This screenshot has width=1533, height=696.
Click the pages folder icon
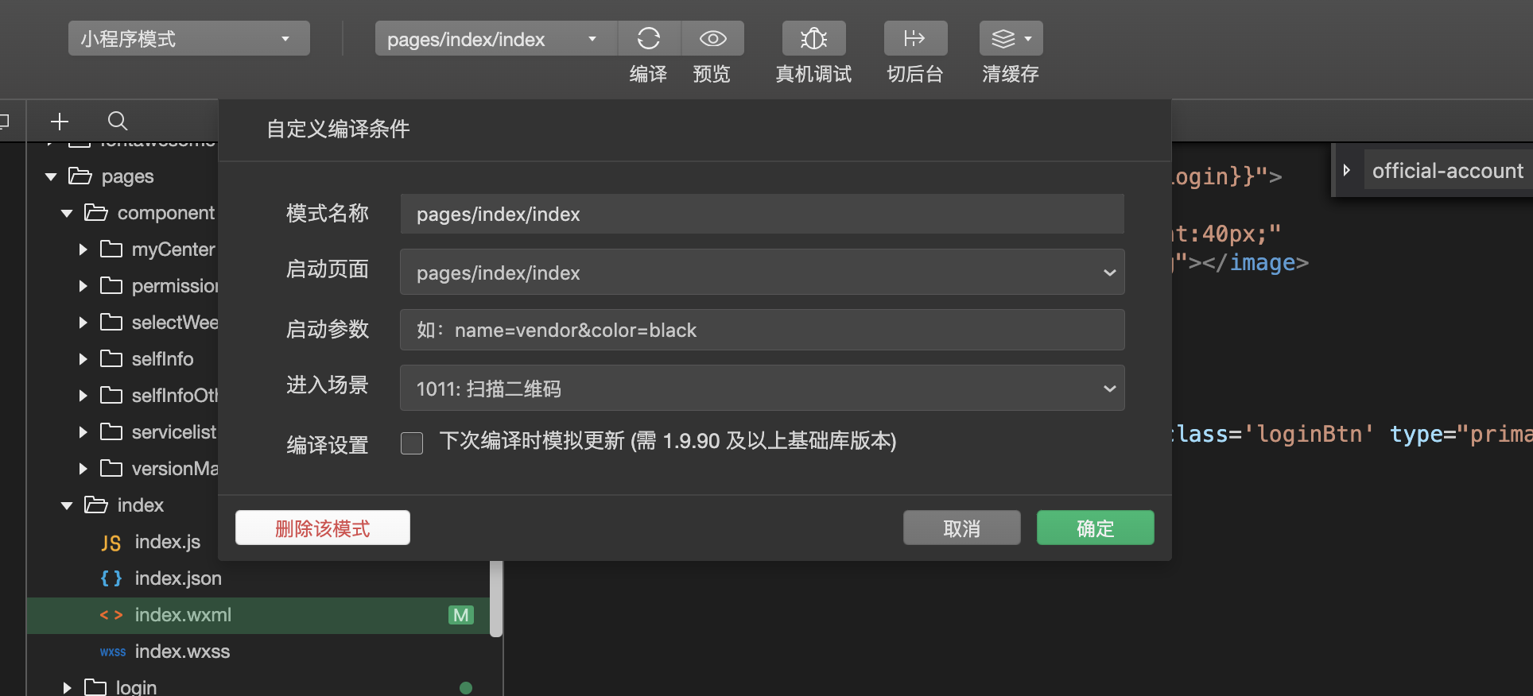[x=80, y=176]
